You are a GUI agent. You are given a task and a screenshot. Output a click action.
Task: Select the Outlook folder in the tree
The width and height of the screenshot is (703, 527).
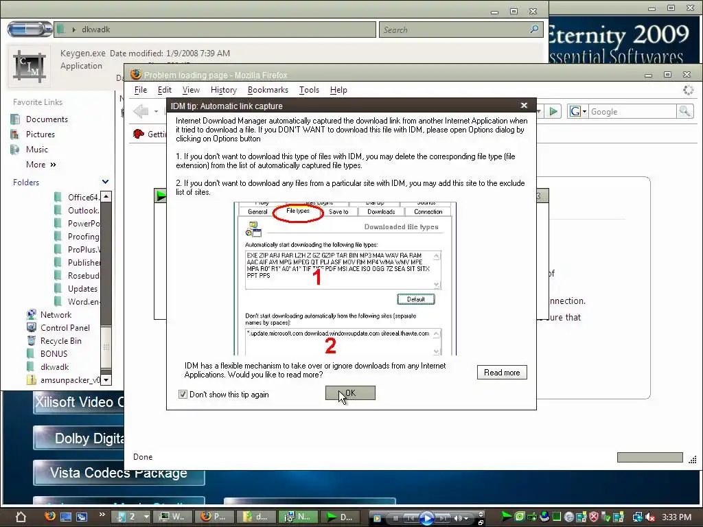77,210
